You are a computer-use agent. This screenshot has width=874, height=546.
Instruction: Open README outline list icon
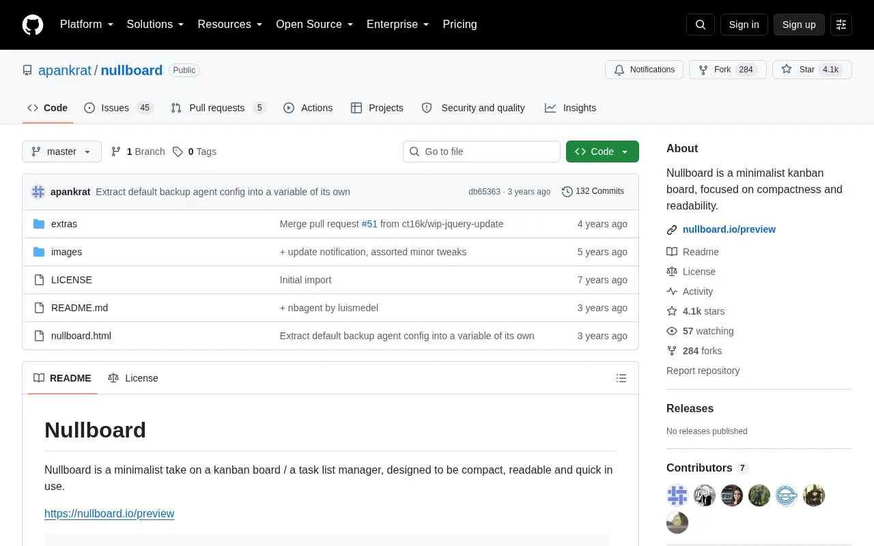(621, 378)
